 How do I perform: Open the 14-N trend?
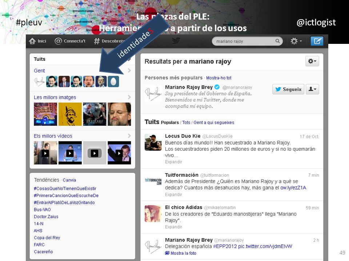(39, 224)
